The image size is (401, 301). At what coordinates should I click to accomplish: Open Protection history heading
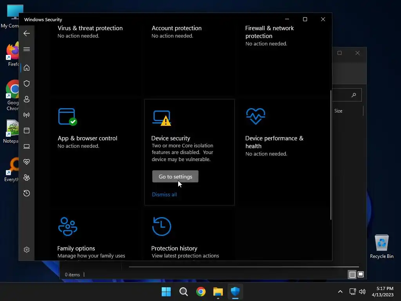[x=174, y=248]
